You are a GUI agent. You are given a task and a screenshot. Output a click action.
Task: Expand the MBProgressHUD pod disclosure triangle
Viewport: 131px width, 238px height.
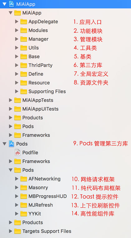point(17,196)
